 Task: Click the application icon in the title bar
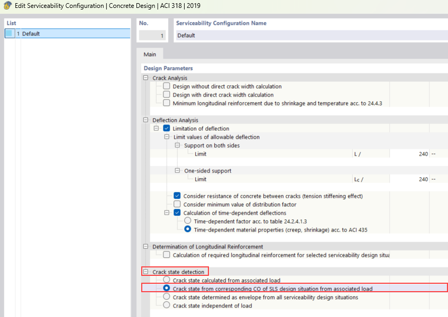[5, 5]
